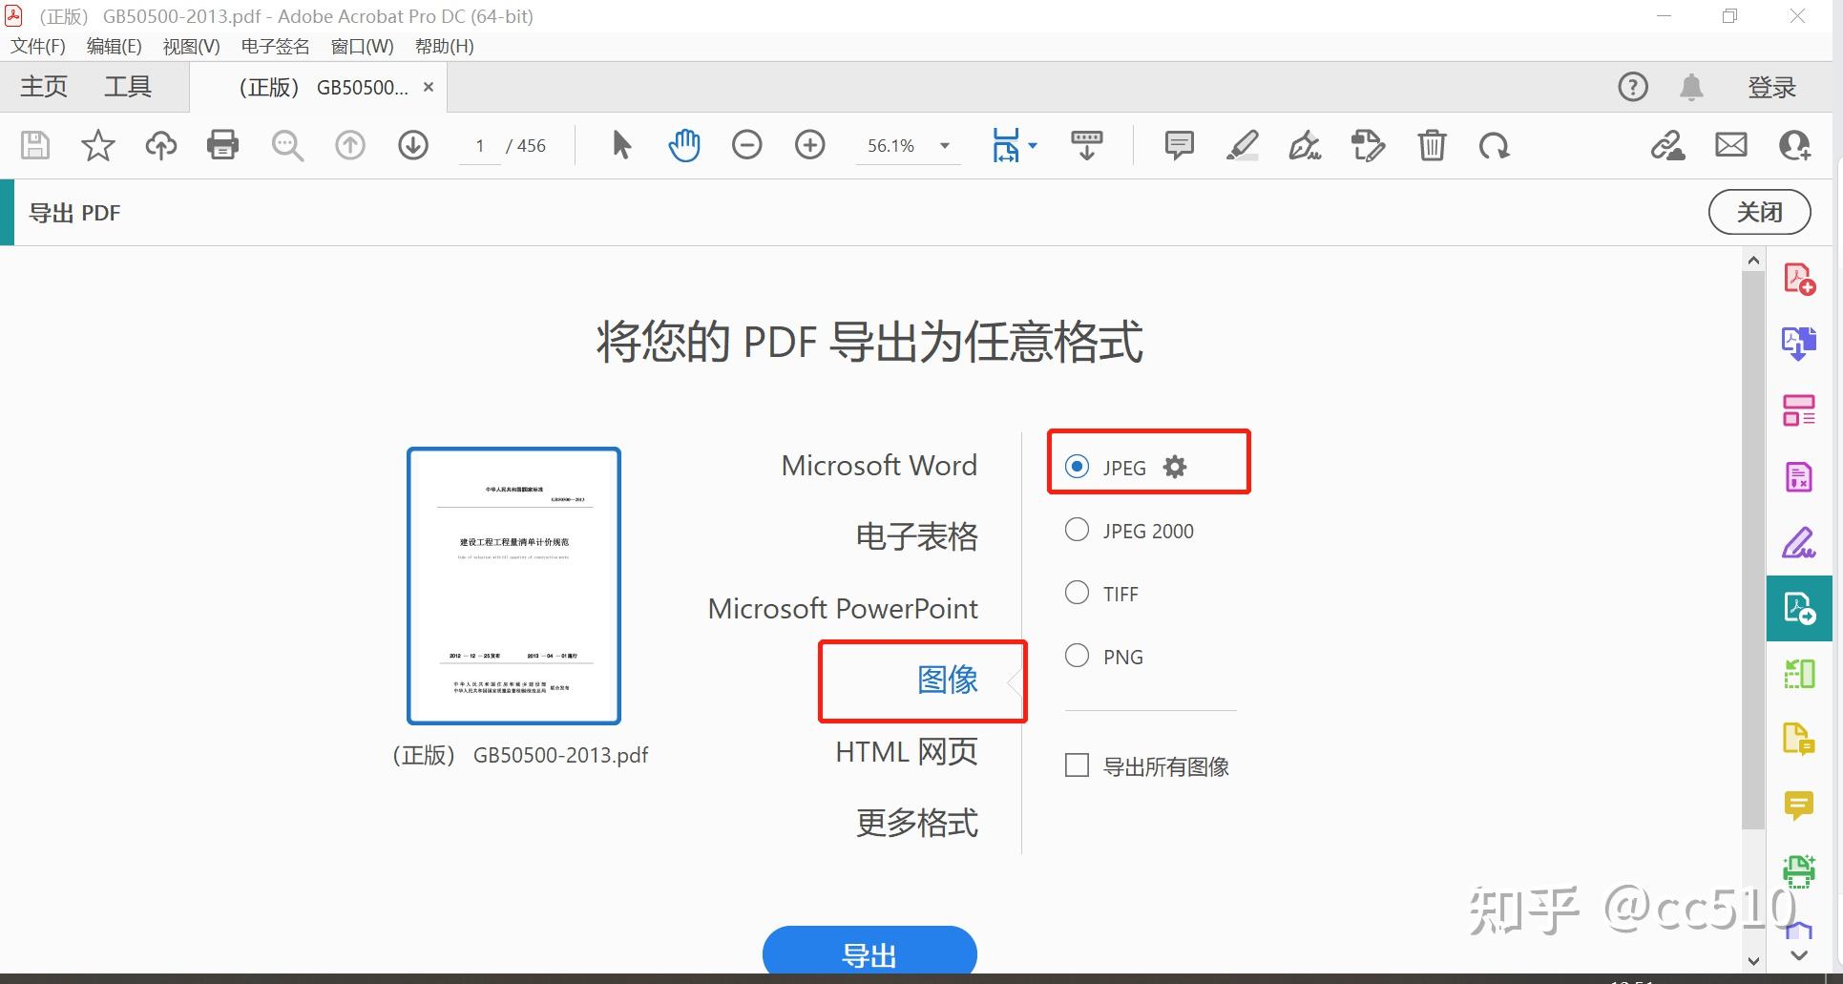
Task: Open JPEG export settings gear
Action: pos(1173,467)
